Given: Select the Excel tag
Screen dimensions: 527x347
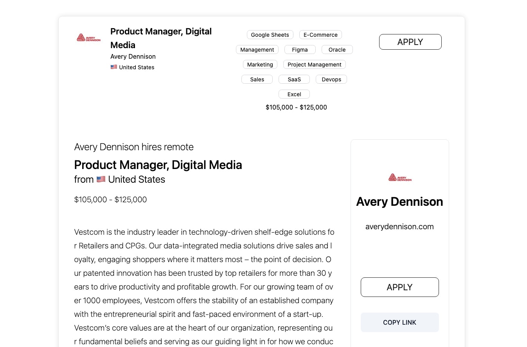Looking at the screenshot, I should 294,94.
